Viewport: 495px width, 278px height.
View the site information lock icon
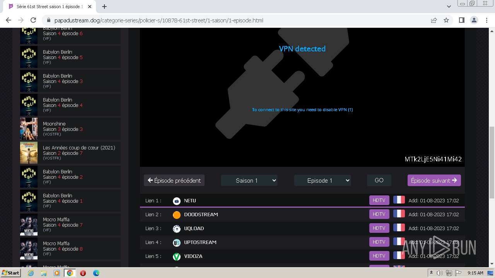pyautogui.click(x=48, y=20)
